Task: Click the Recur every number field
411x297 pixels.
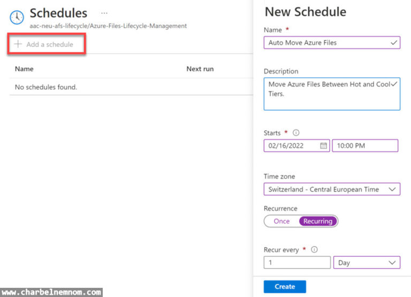Action: 297,262
